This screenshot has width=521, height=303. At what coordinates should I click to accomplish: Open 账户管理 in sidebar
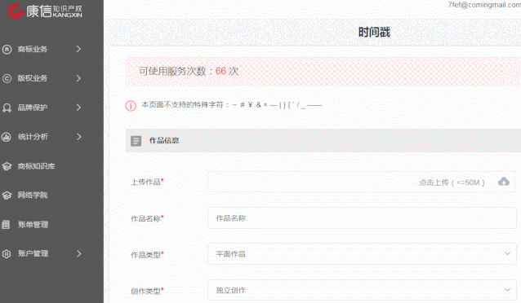[x=33, y=253]
